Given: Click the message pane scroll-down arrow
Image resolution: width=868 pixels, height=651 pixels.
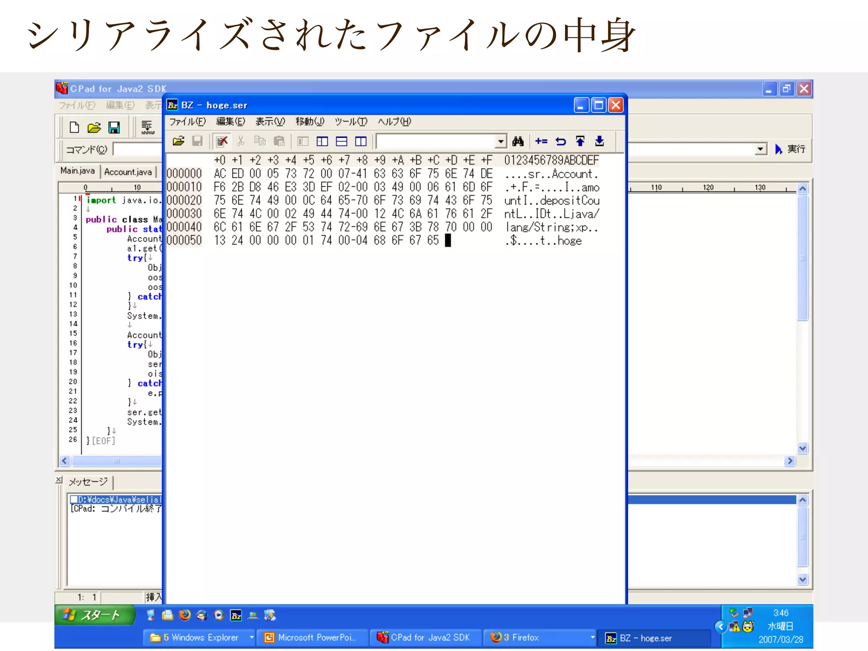Looking at the screenshot, I should (802, 579).
